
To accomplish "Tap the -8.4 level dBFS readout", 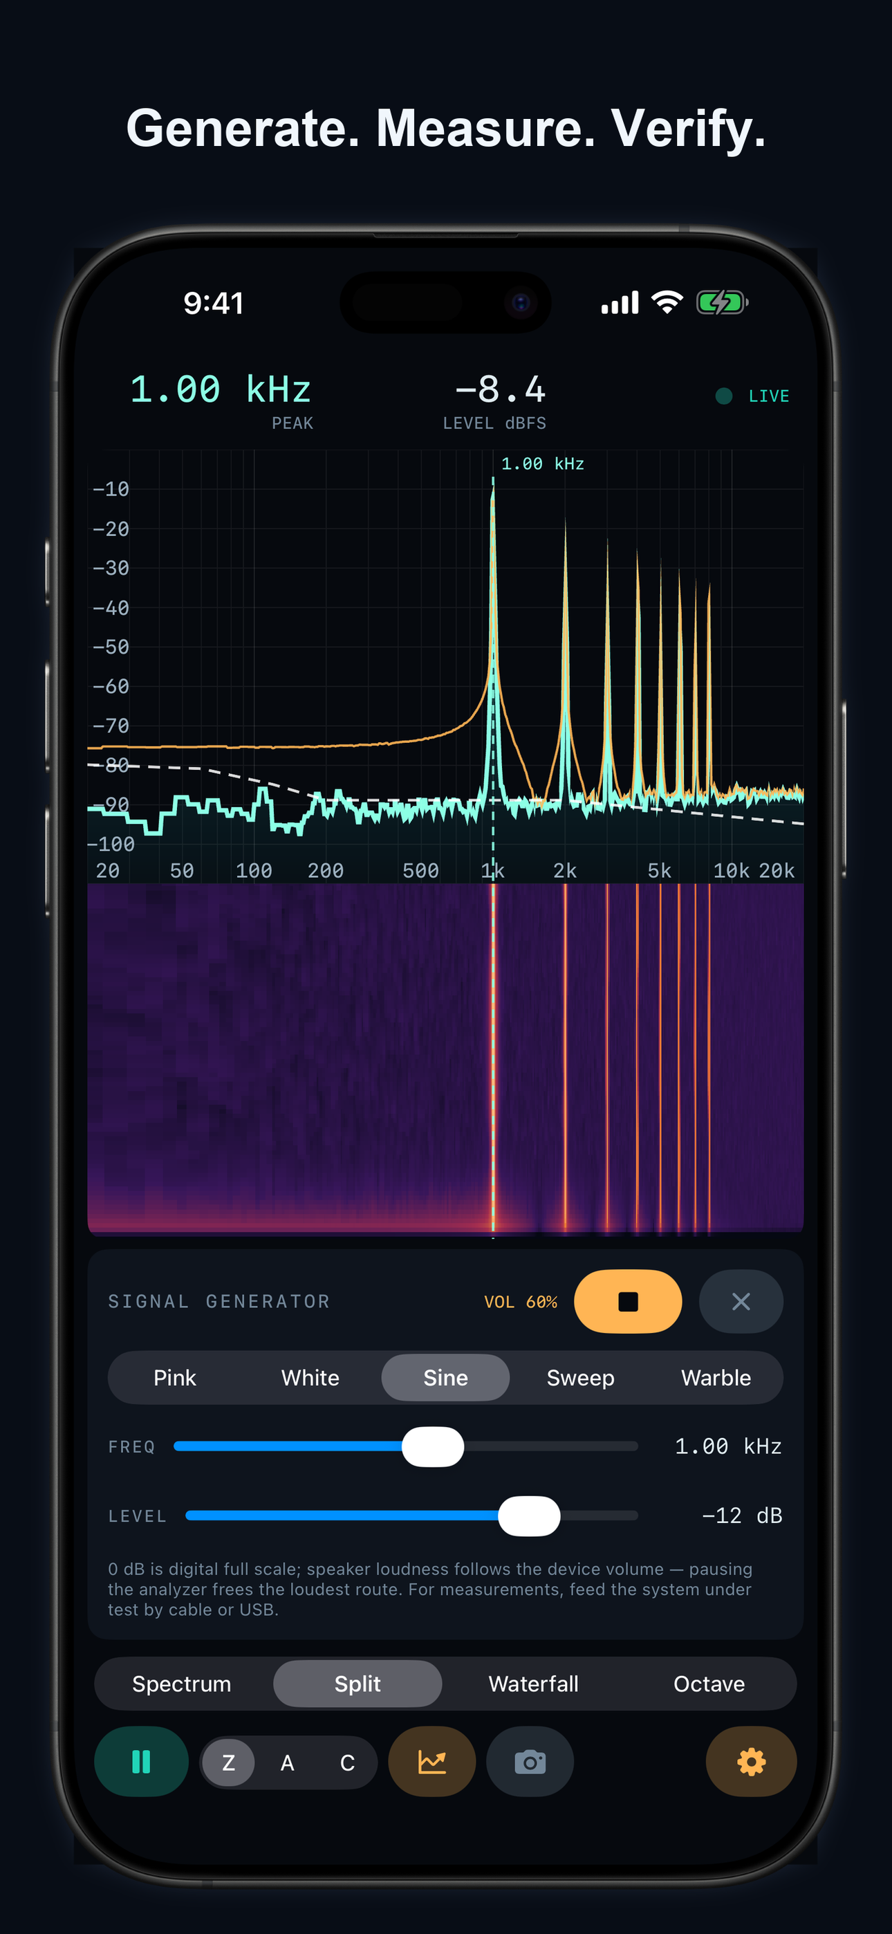I will [x=500, y=389].
